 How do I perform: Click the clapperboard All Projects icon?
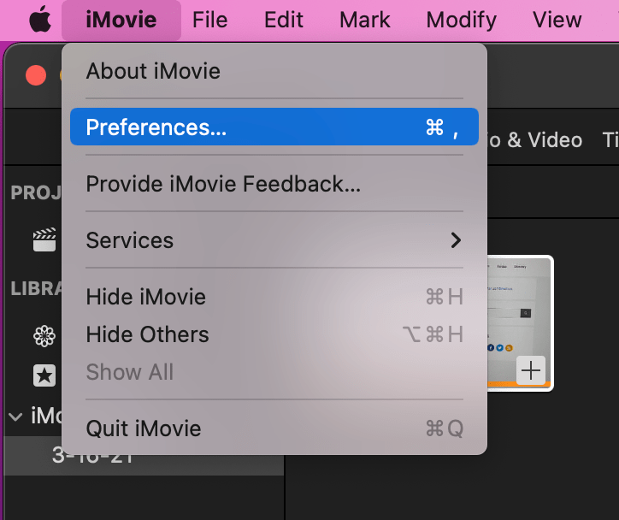[x=44, y=239]
